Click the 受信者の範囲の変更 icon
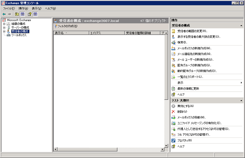This screenshot has width=245, height=158. coord(173,31)
